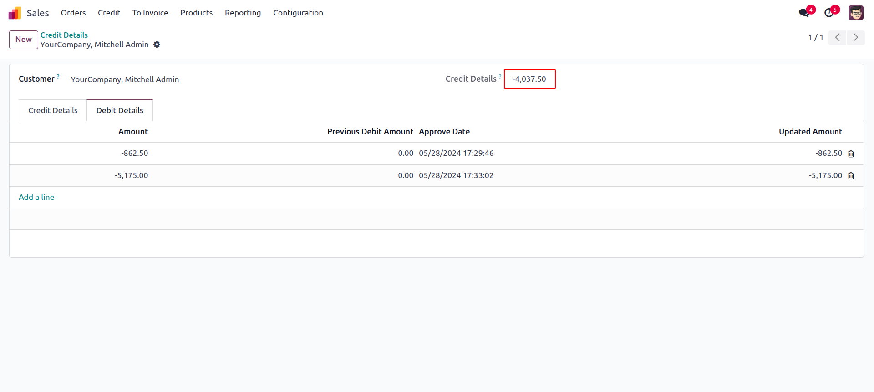
Task: Open the To Invoice menu
Action: coord(150,13)
